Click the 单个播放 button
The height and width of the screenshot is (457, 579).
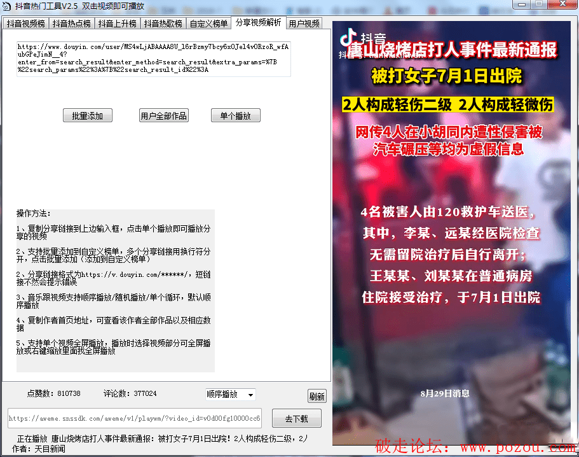pyautogui.click(x=236, y=115)
